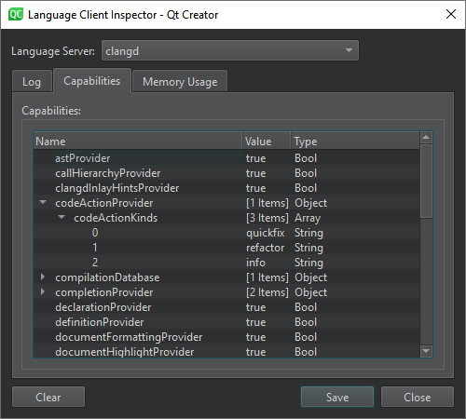
Task: Close the Language Client Inspector window
Action: coord(451,14)
